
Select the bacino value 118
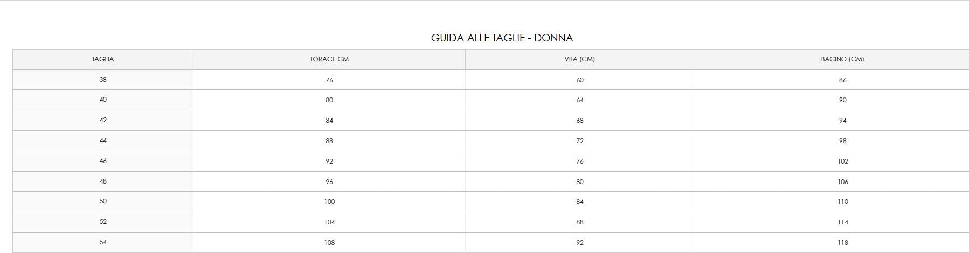[x=843, y=243]
